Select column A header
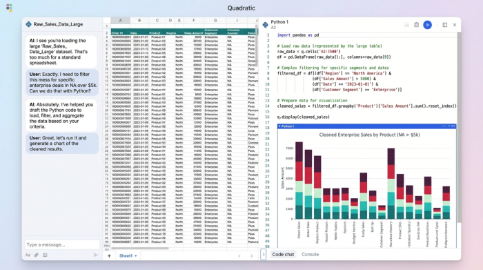This screenshot has height=270, width=483. point(121,20)
